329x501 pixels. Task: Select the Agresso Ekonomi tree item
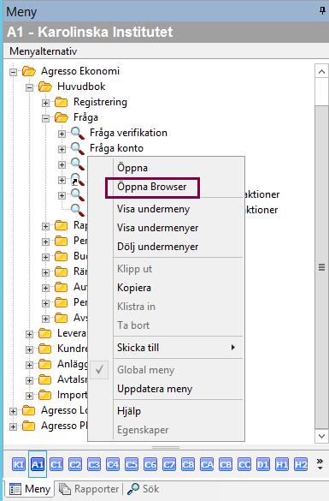(x=80, y=71)
